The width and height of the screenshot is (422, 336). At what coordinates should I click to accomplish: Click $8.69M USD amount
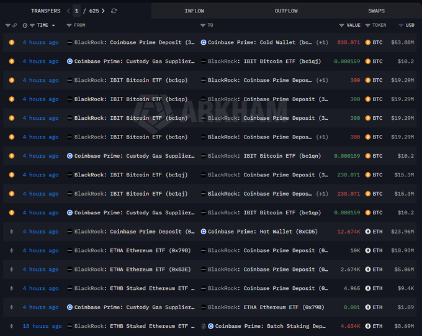404,326
